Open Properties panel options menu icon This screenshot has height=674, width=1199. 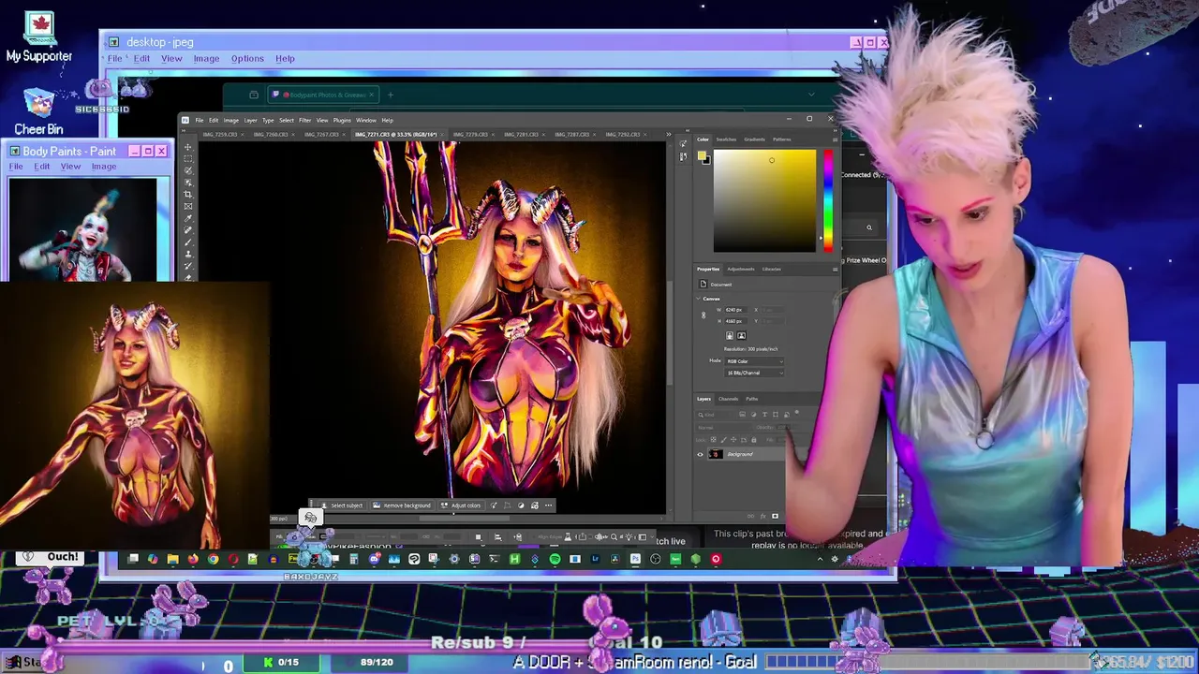point(835,270)
